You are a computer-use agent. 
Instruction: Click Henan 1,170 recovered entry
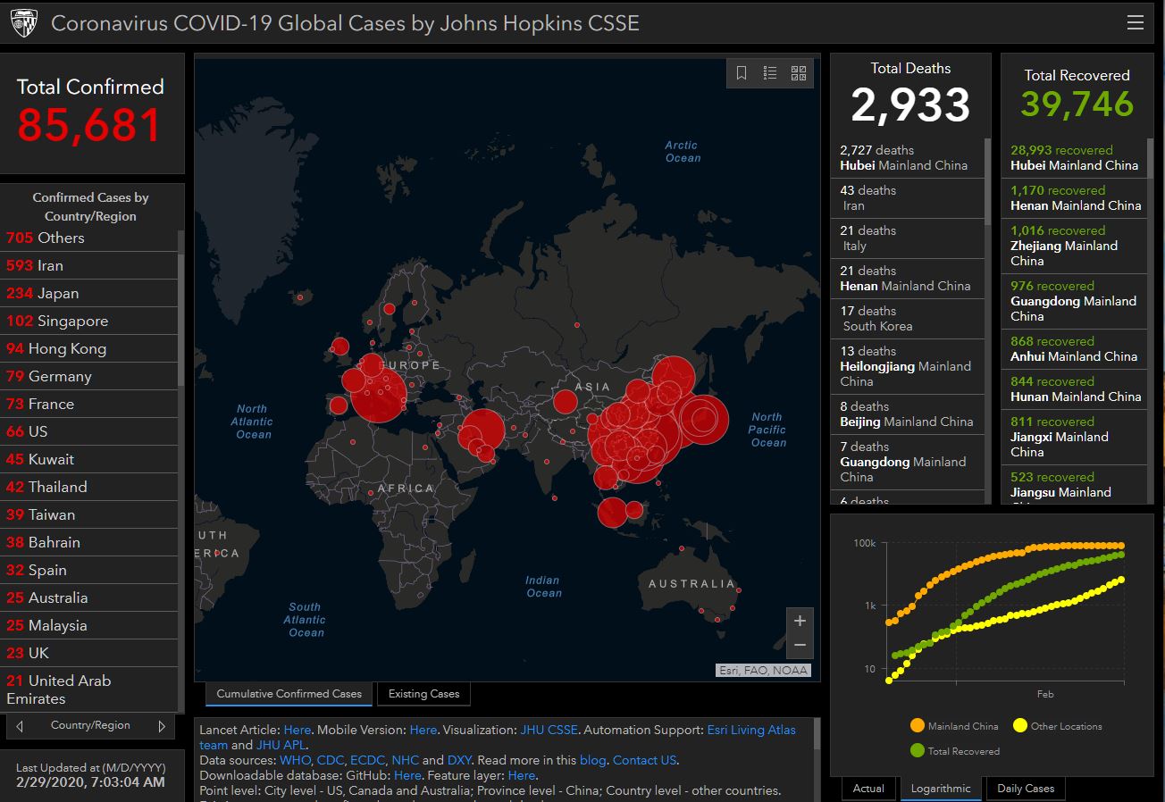tap(1075, 198)
